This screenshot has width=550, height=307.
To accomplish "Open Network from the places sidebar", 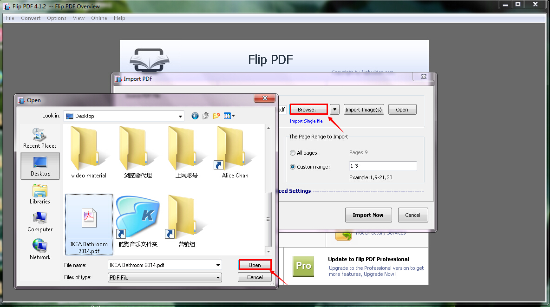I will [x=39, y=249].
